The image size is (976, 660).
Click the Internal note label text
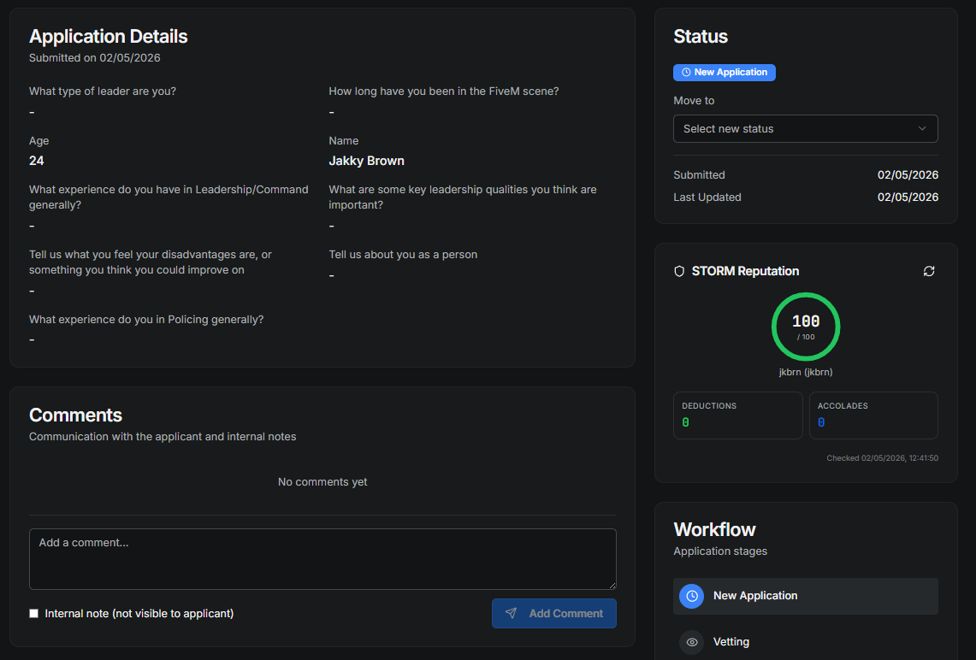[139, 613]
